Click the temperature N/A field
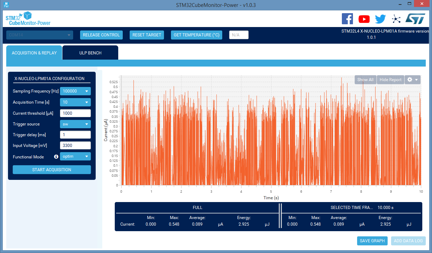Screen dimensions: 432x253 (x=239, y=35)
